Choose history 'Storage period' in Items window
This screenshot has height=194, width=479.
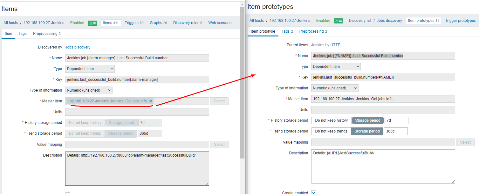click(121, 123)
